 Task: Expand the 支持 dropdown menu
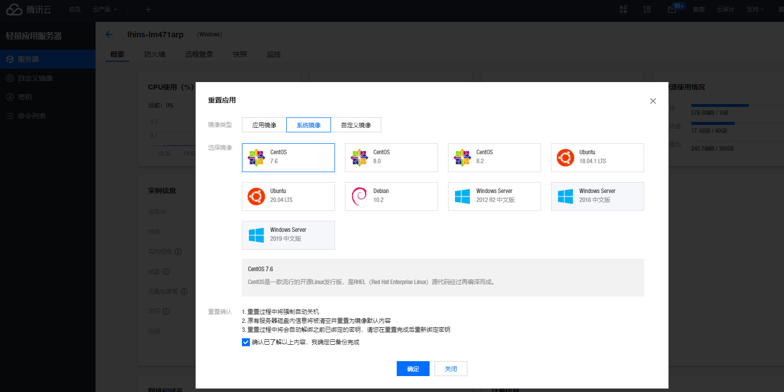[x=755, y=9]
